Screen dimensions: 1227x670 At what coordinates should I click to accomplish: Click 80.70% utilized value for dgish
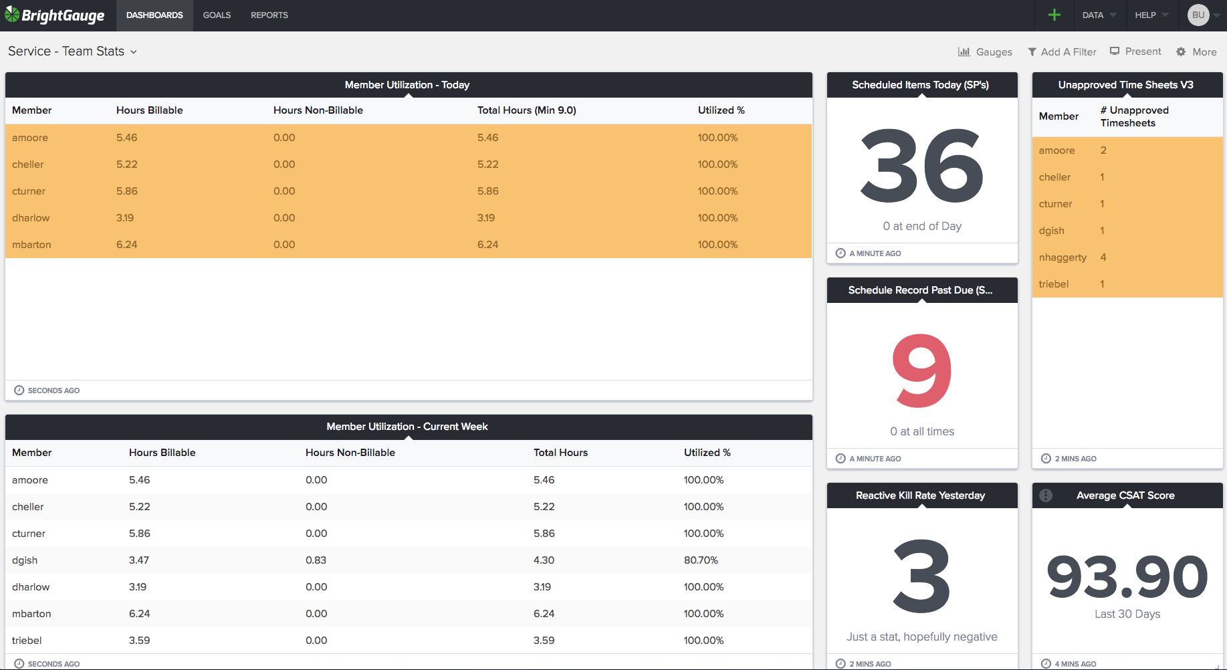click(x=701, y=560)
